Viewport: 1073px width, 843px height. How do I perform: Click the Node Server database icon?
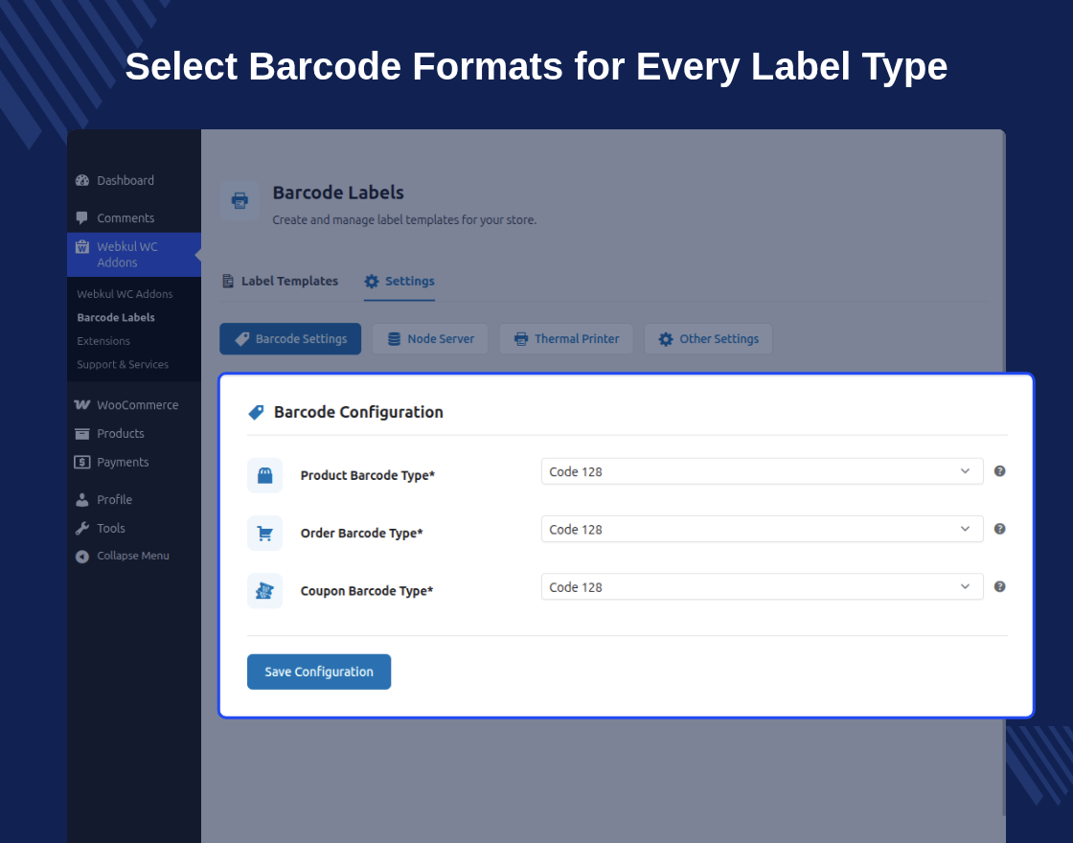click(x=394, y=339)
